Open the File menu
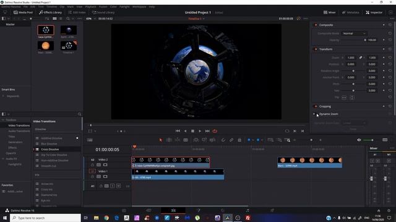The height and width of the screenshot is (222, 396). (x=25, y=7)
